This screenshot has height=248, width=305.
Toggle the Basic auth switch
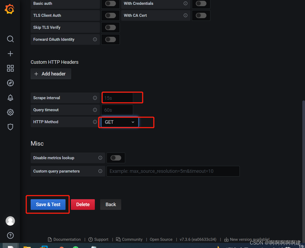pos(111,3)
